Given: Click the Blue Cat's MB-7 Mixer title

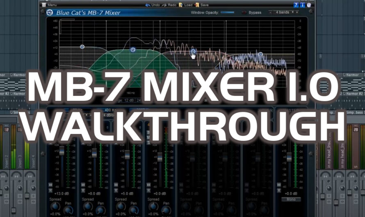Looking at the screenshot, I should pos(88,13).
